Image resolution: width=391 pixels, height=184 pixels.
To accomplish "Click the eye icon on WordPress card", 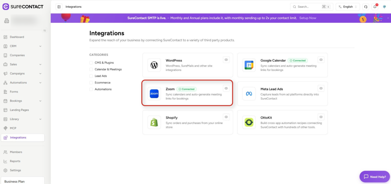I will pos(226,60).
